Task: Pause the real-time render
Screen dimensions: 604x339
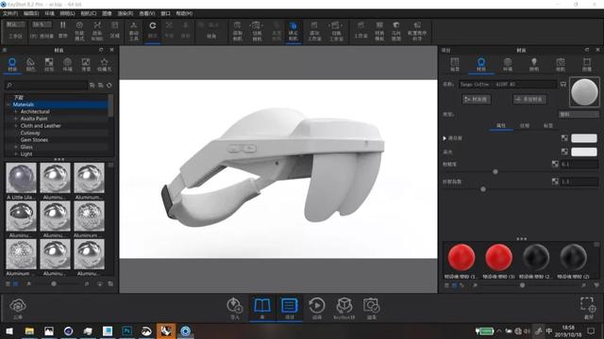Action: (63, 30)
